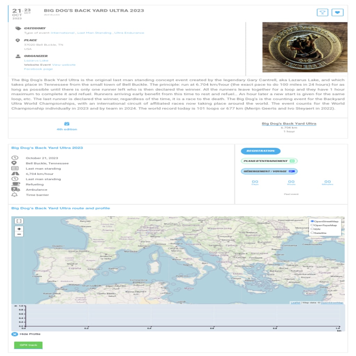356x356 pixels.
Task: Click the 4th edition link
Action: (67, 129)
